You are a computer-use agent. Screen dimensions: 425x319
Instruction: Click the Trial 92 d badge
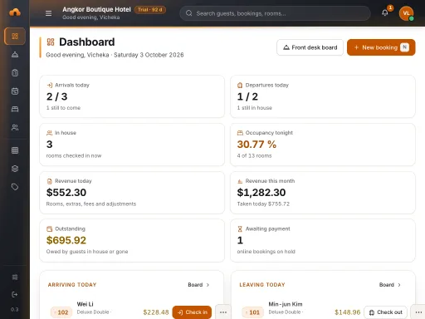click(150, 10)
